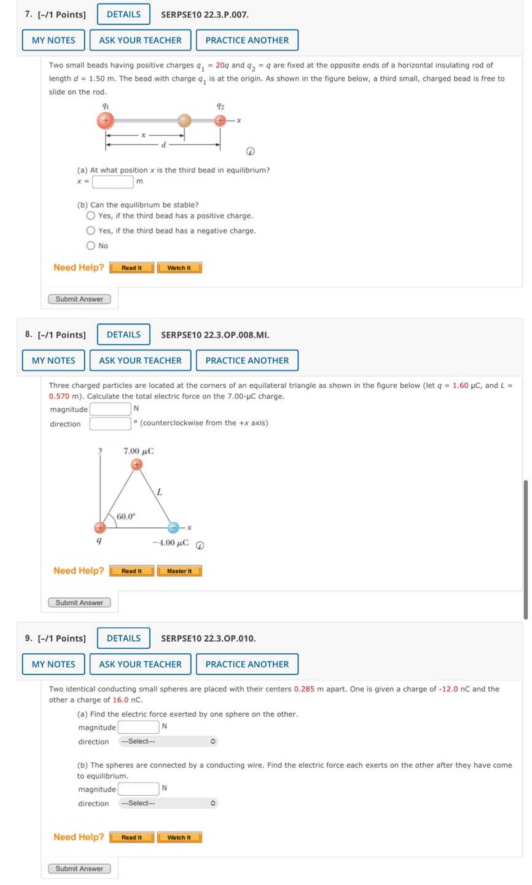Image resolution: width=532 pixels, height=885 pixels.
Task: Click the info icon beside the beads figure
Action: click(x=249, y=151)
